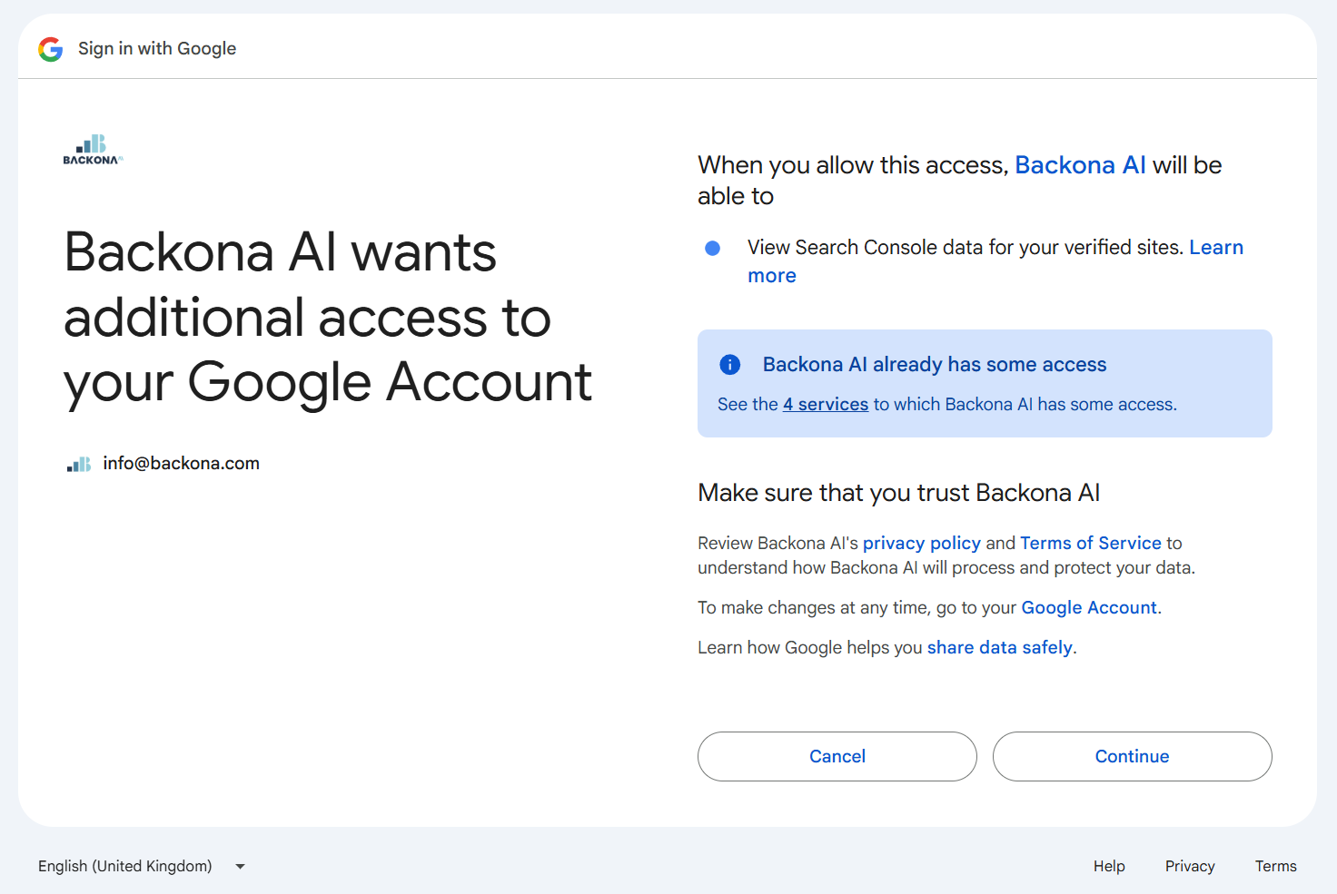Click the Backona logo above the heading
This screenshot has height=894, width=1337.
[x=93, y=150]
